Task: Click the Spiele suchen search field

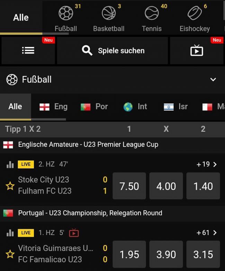Action: click(x=113, y=51)
